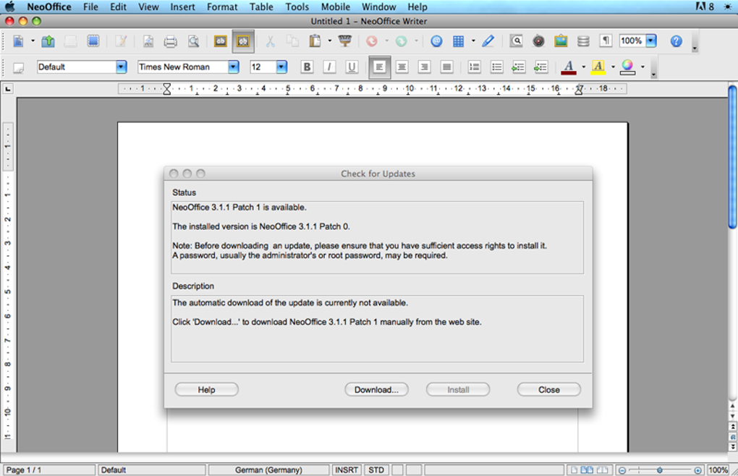Open the font size 12 dropdown
738x476 pixels.
(281, 67)
